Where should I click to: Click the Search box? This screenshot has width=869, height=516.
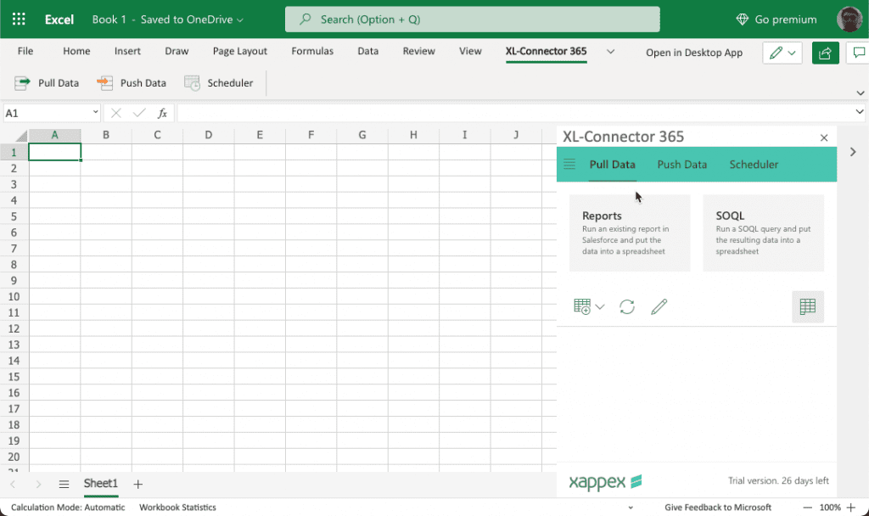[x=472, y=20]
